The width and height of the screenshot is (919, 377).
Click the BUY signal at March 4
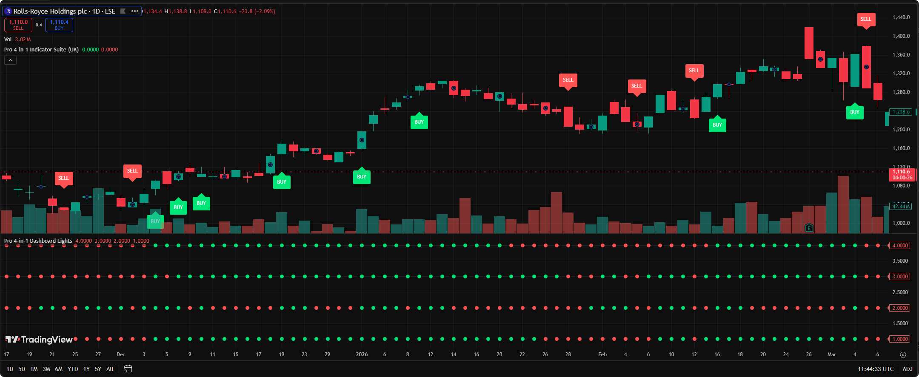click(x=855, y=111)
